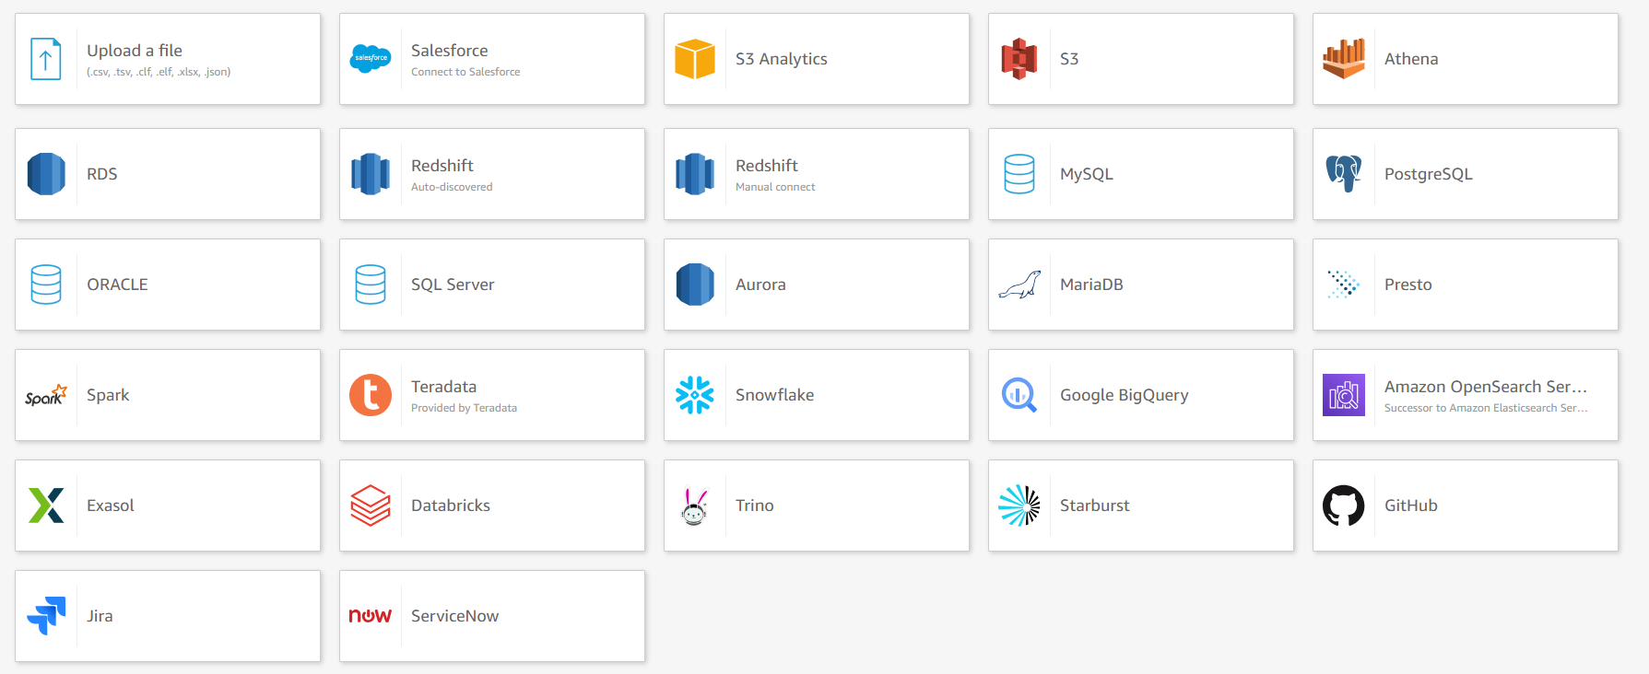Click the Trino bunny logo
Viewport: 1649px width, 674px height.
(695, 505)
